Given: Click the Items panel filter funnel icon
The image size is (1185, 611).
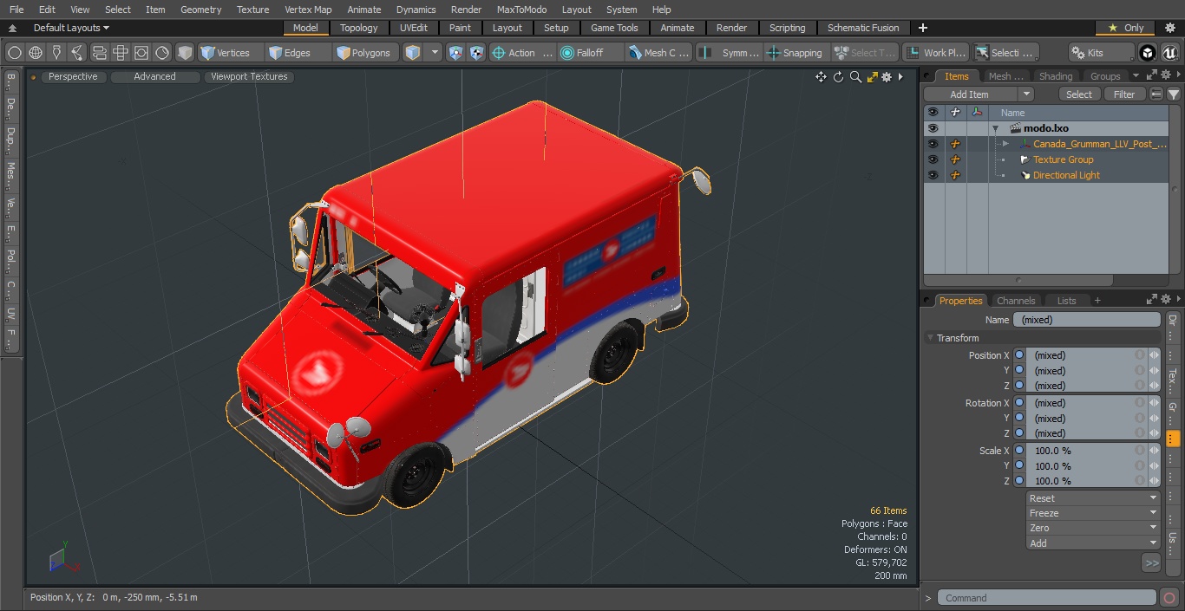Looking at the screenshot, I should pyautogui.click(x=1174, y=94).
